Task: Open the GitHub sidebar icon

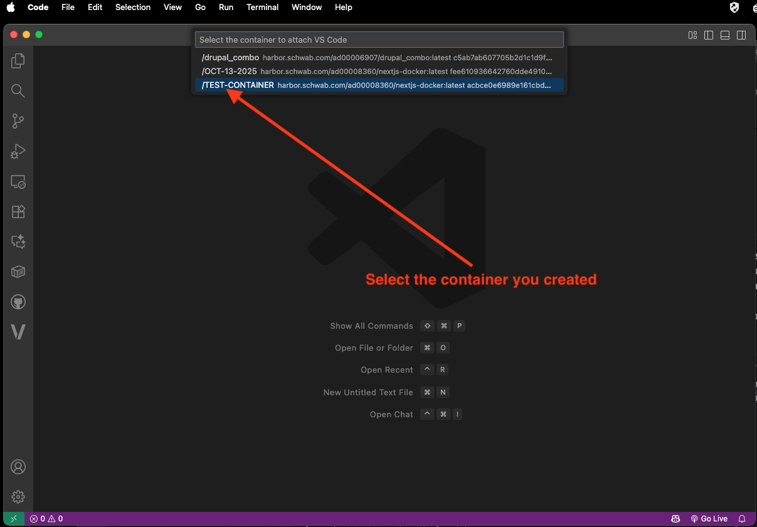Action: (x=18, y=302)
